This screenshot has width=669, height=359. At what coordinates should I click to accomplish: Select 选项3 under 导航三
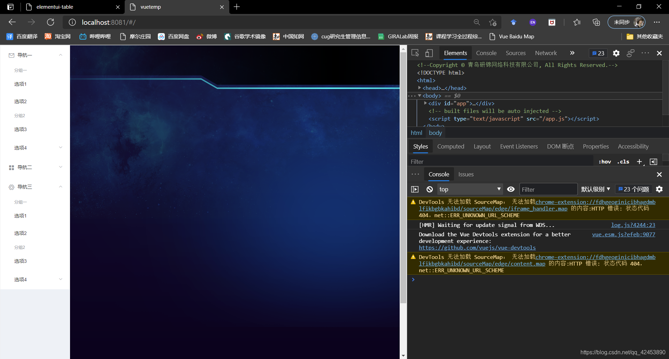coord(35,261)
